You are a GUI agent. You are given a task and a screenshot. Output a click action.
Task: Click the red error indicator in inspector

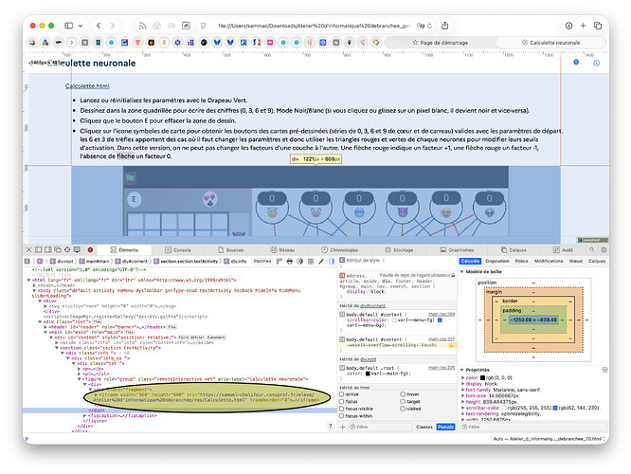point(90,249)
